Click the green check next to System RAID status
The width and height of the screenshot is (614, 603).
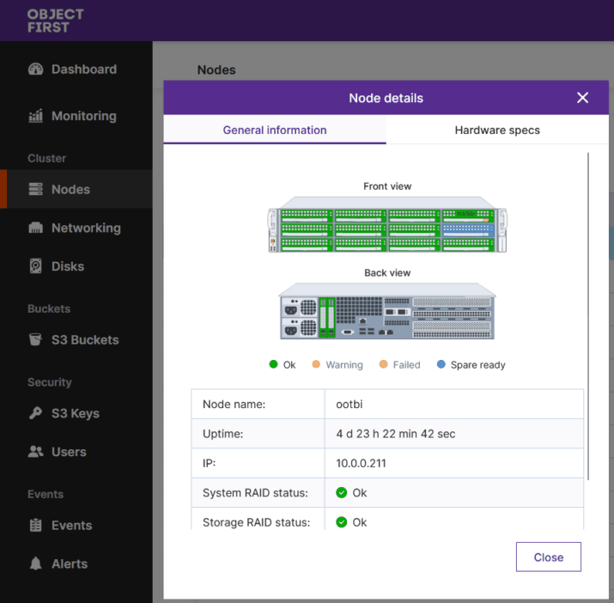click(x=342, y=492)
